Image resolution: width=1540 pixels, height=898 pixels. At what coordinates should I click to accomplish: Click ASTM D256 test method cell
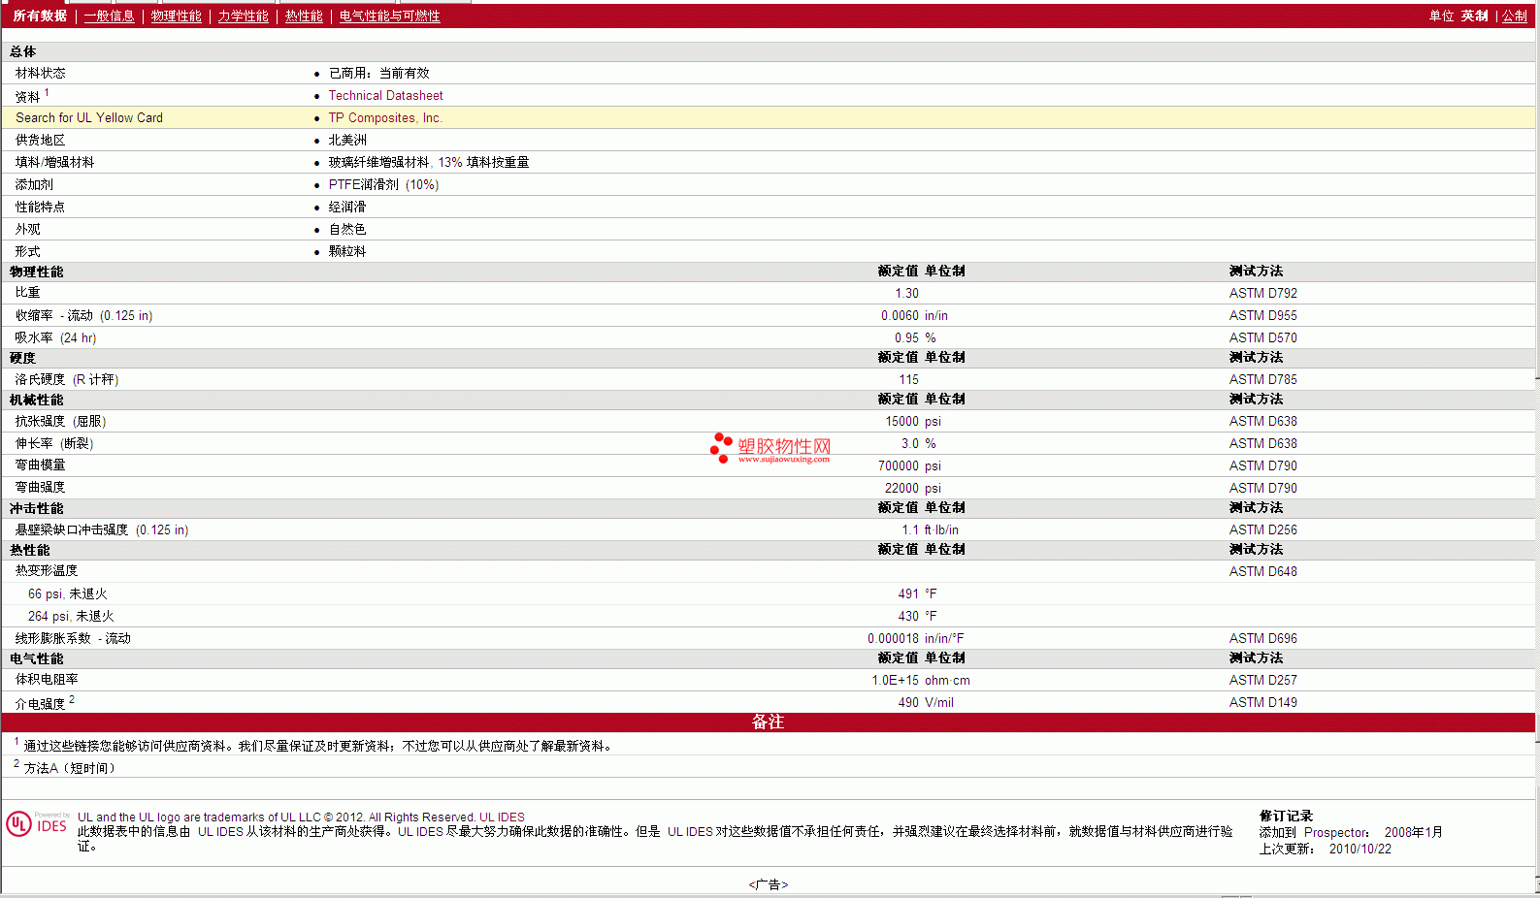[1262, 529]
